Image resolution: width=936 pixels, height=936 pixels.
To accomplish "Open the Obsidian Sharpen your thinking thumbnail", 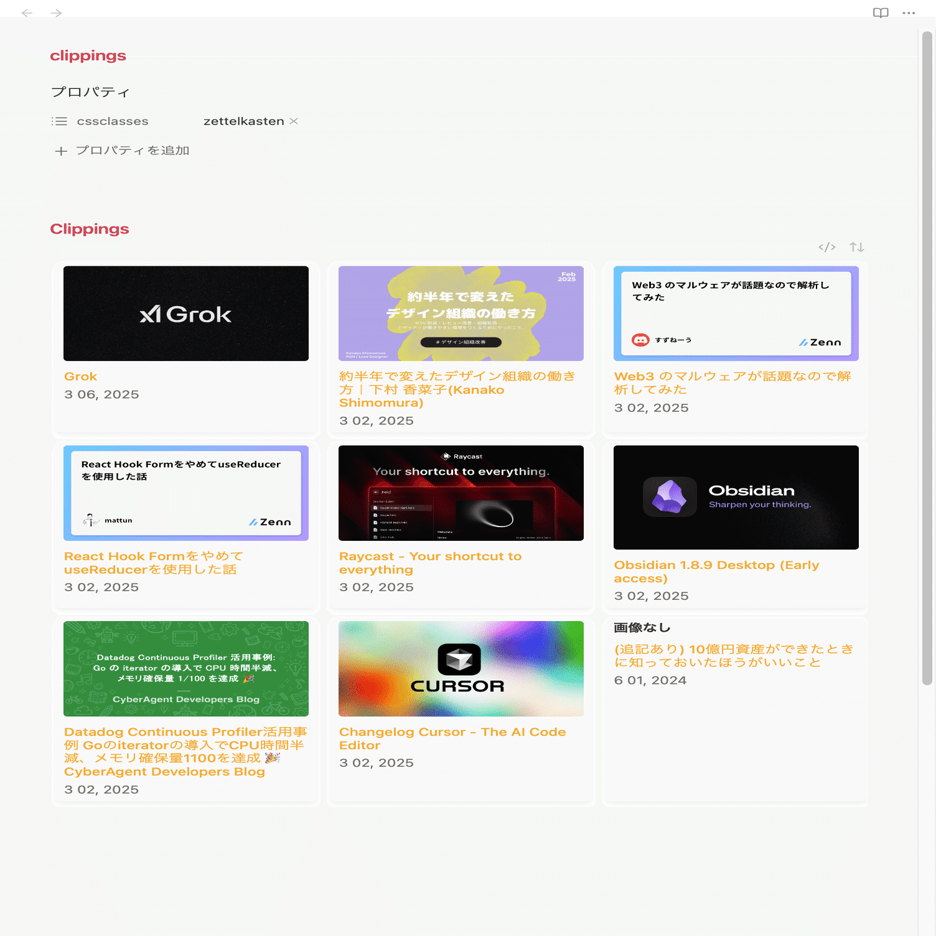I will 736,497.
